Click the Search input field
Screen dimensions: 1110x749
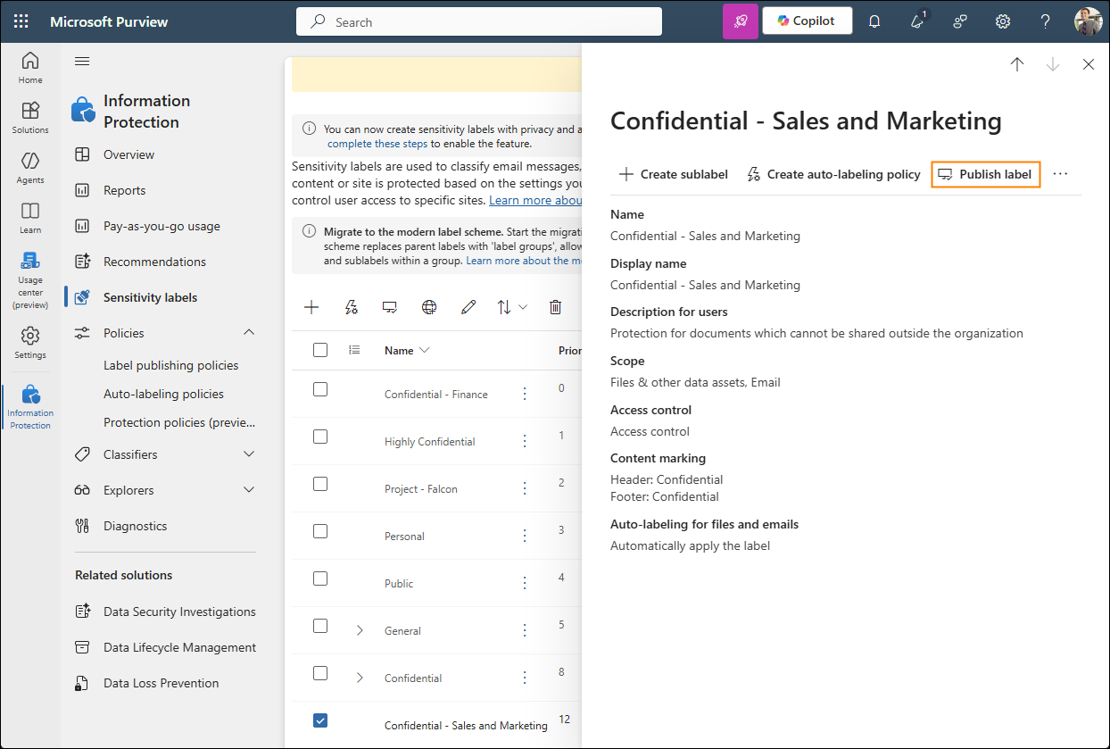[479, 22]
